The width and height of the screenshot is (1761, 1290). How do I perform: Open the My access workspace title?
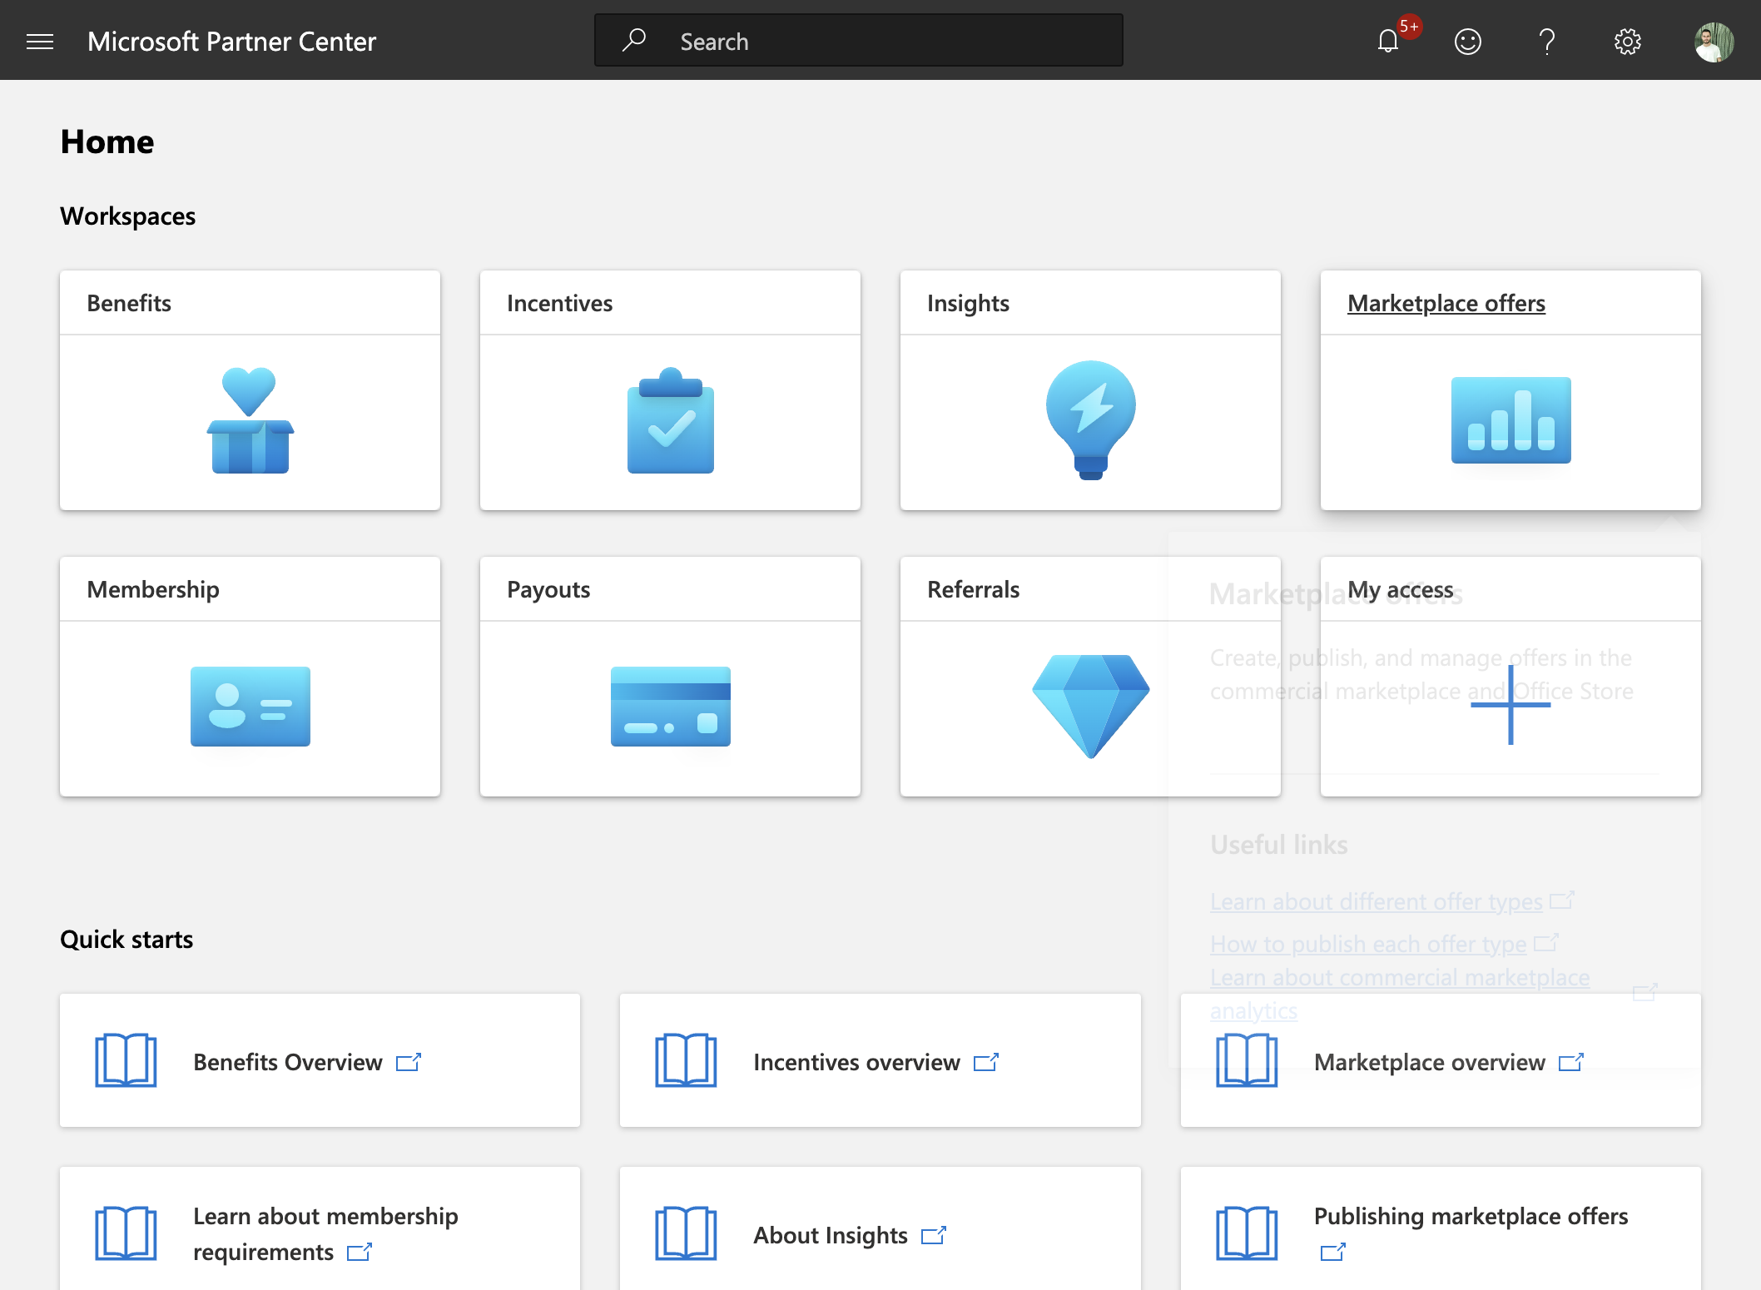(1400, 589)
